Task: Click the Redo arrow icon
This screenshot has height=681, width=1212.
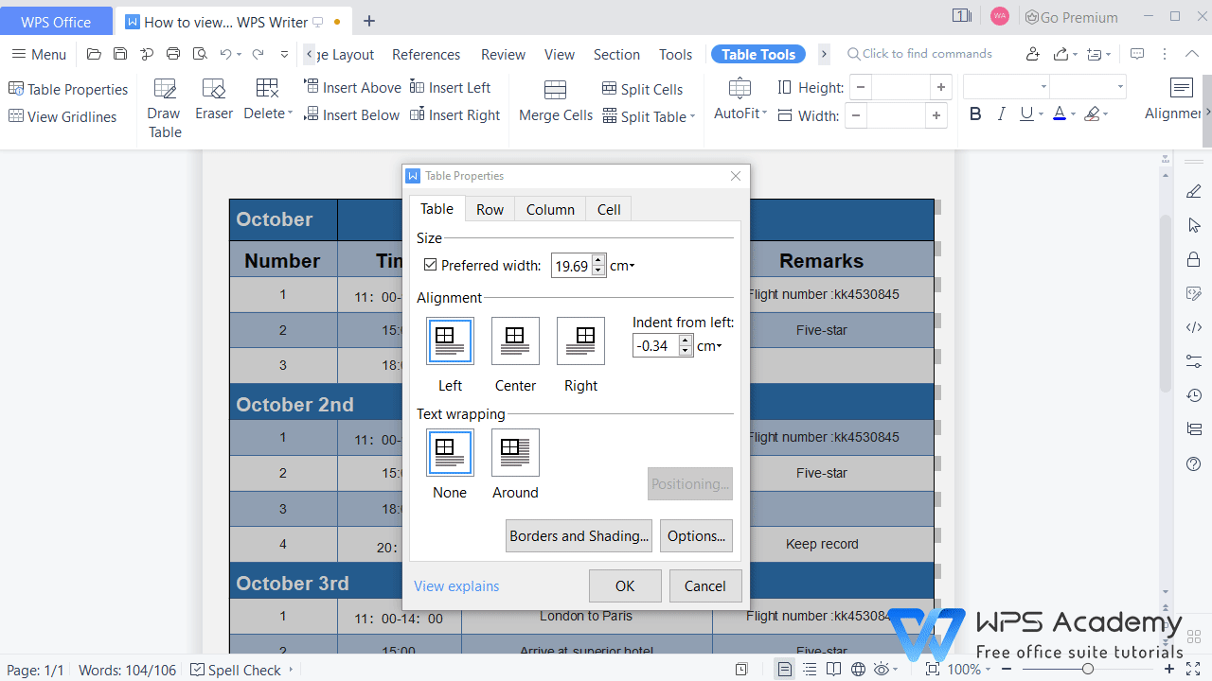Action: (258, 54)
